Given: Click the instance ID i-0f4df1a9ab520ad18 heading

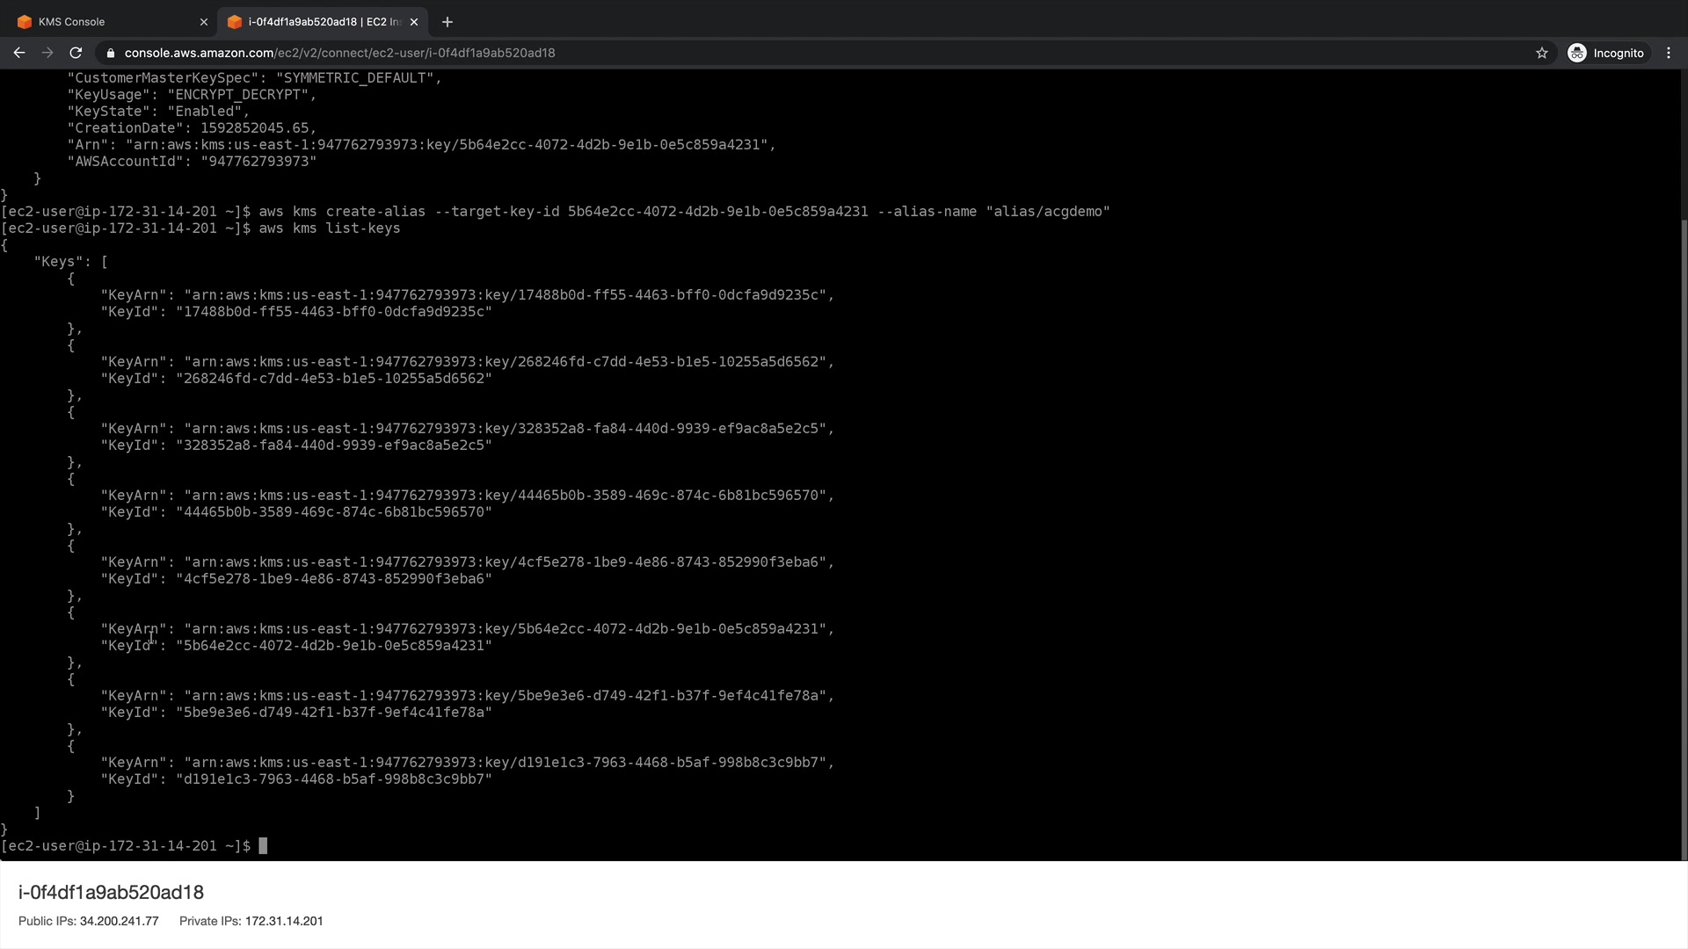Looking at the screenshot, I should point(111,892).
